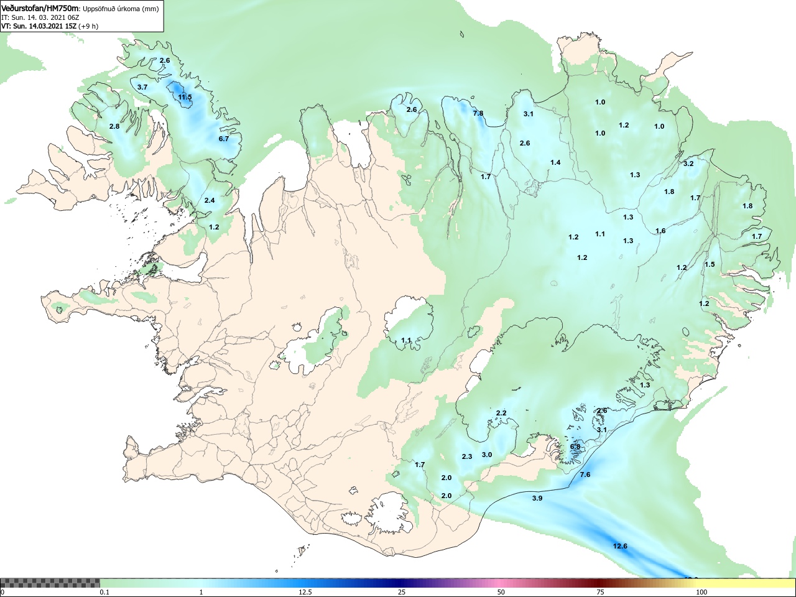The height and width of the screenshot is (597, 796).
Task: Click the 12.6 value offshore
Action: (x=620, y=546)
